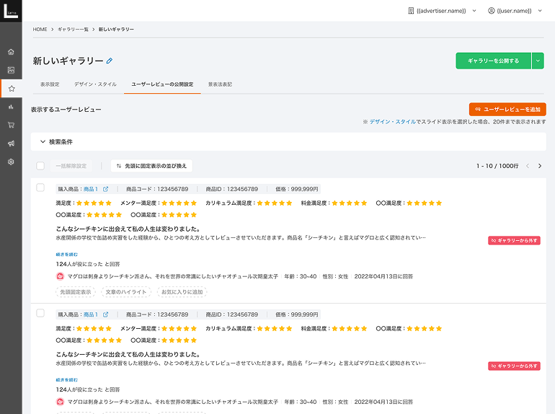
Task: Tick the select-all checkbox beside 一括解除設定
Action: coord(40,166)
